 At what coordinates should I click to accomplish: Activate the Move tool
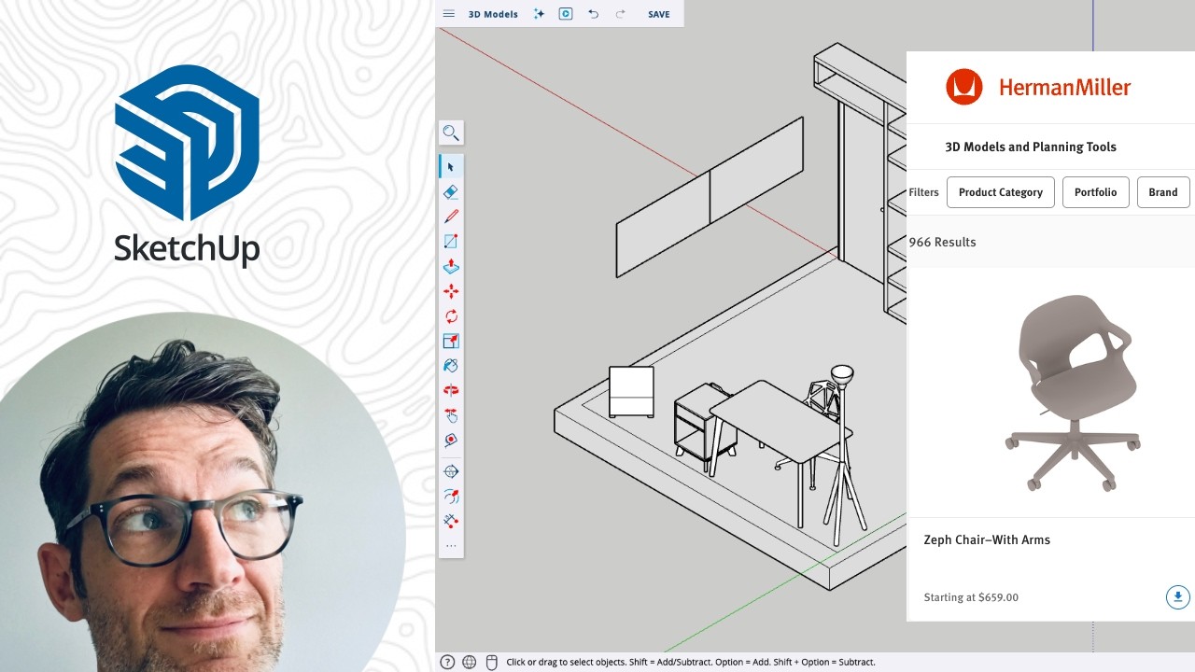coord(451,291)
